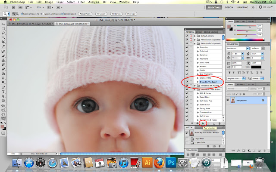276x172 pixels.
Task: Switch to the Painting workspace
Action: click(x=242, y=7)
